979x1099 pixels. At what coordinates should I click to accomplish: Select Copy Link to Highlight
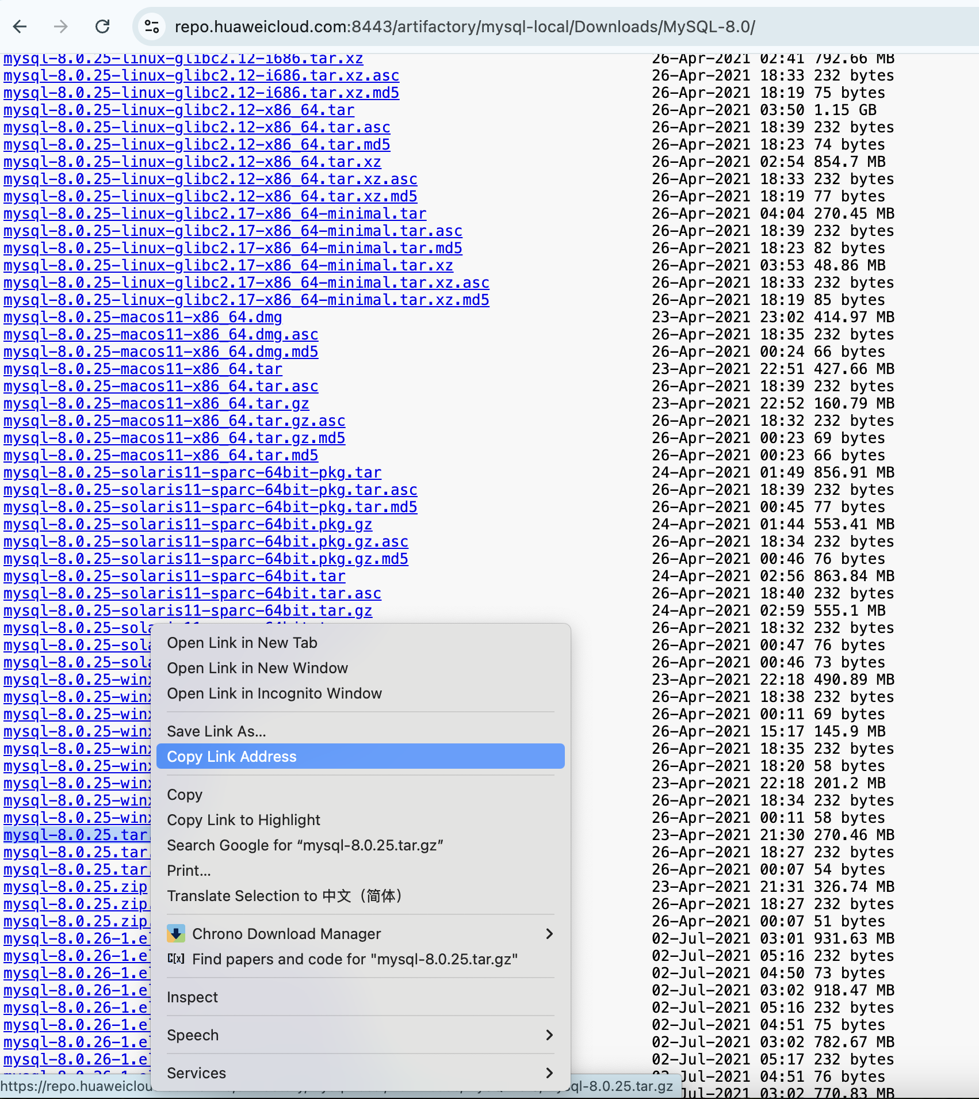coord(243,819)
